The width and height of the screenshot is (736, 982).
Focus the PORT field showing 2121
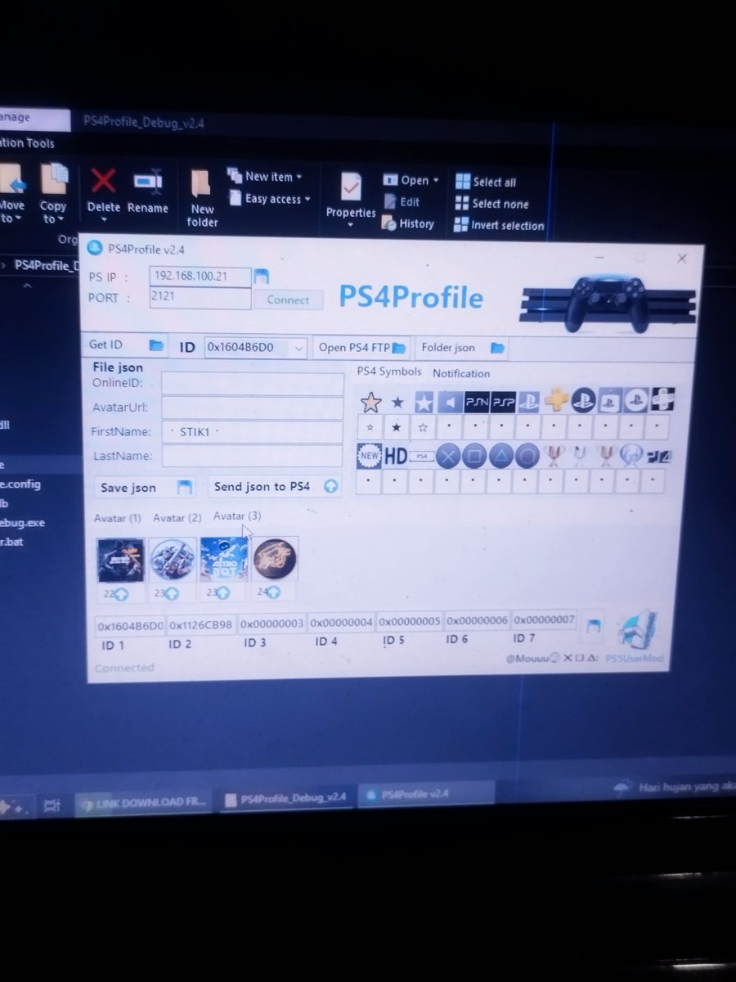click(x=200, y=299)
